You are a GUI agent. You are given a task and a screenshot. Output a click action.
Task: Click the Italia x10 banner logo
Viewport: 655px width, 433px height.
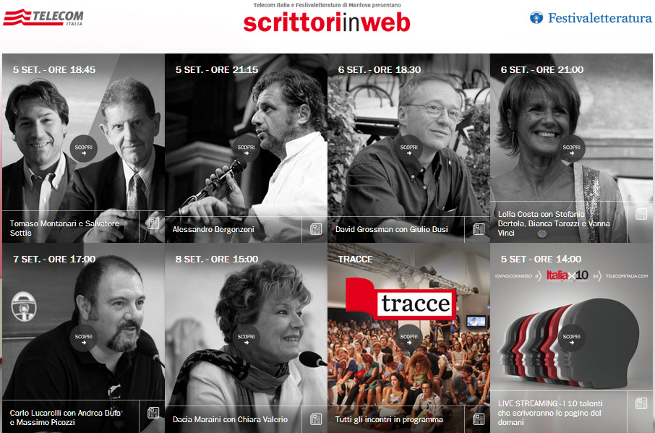pyautogui.click(x=568, y=275)
